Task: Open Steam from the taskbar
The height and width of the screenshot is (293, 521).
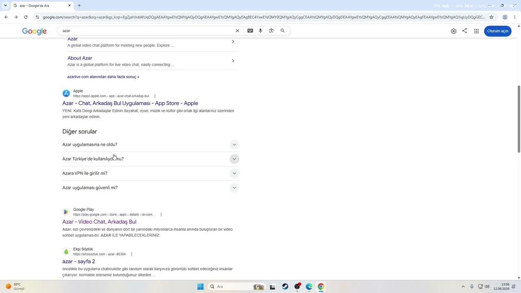Action: point(285,286)
